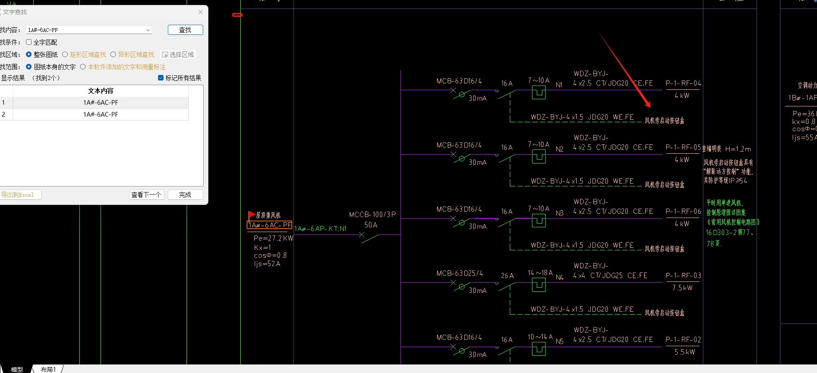Click the Pe=27.2KW text in drawing

click(273, 238)
